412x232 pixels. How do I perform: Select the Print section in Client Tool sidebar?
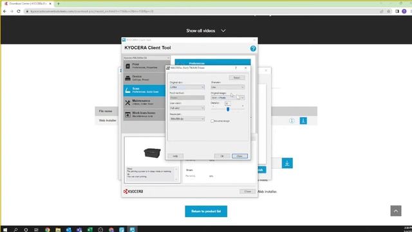click(x=144, y=66)
